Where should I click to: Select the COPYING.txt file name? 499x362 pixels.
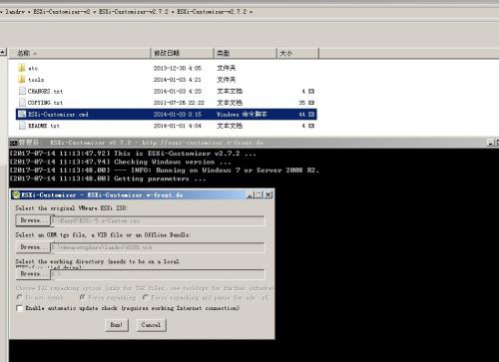(45, 103)
